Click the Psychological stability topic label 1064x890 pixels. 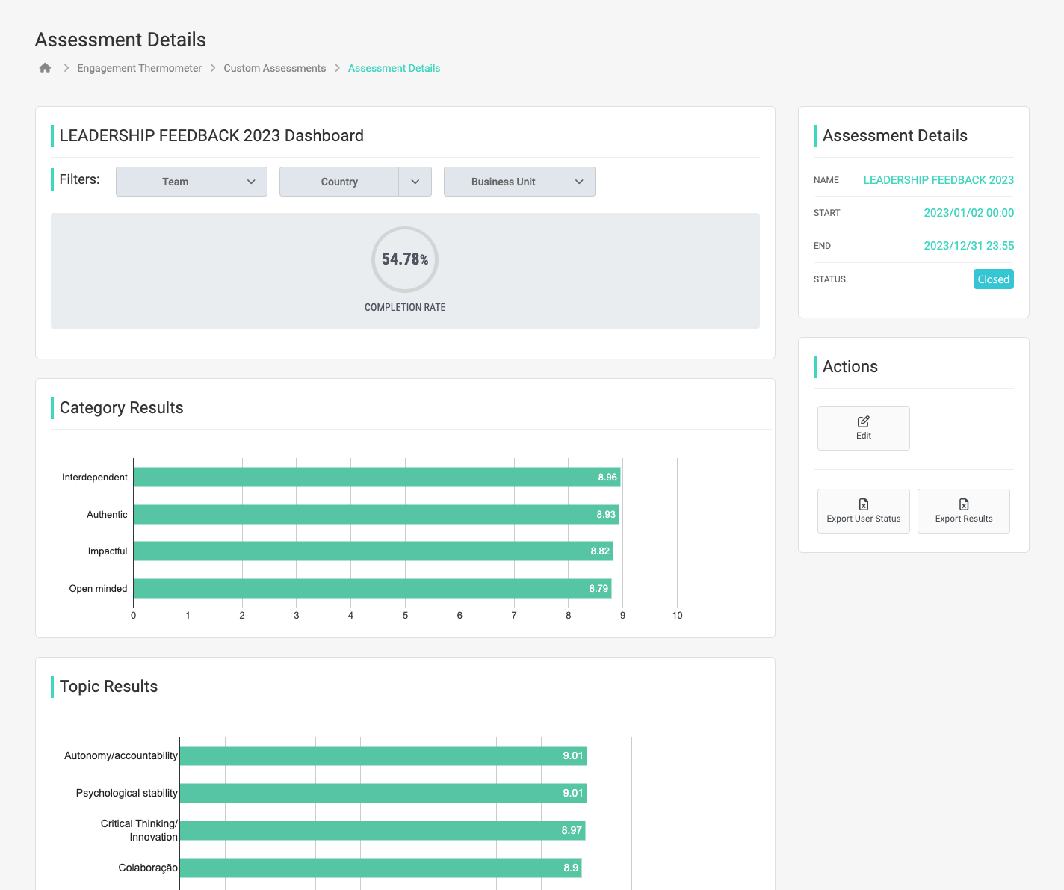coord(127,794)
